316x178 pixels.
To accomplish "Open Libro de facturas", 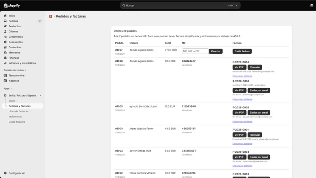I will (x=18, y=111).
